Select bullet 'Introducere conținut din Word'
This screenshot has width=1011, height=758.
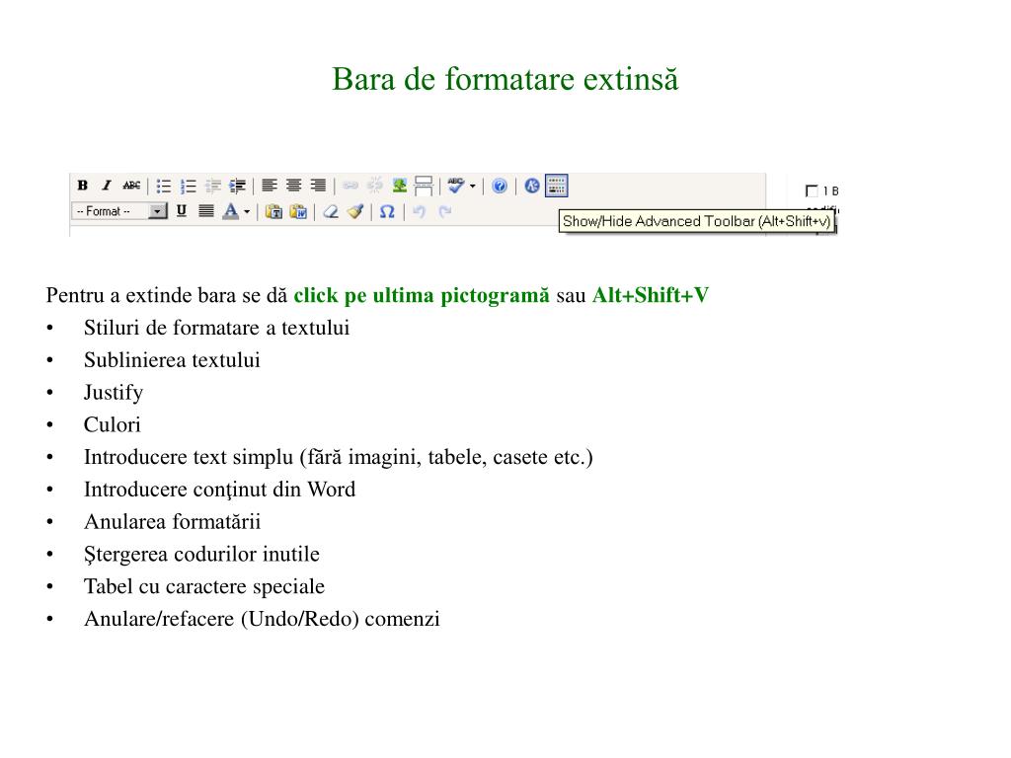[220, 490]
